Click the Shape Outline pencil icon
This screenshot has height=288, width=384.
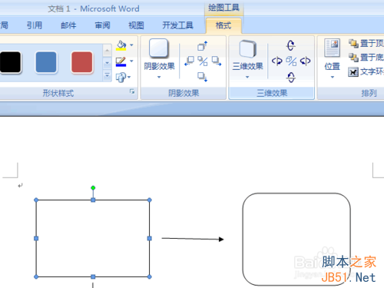click(121, 61)
